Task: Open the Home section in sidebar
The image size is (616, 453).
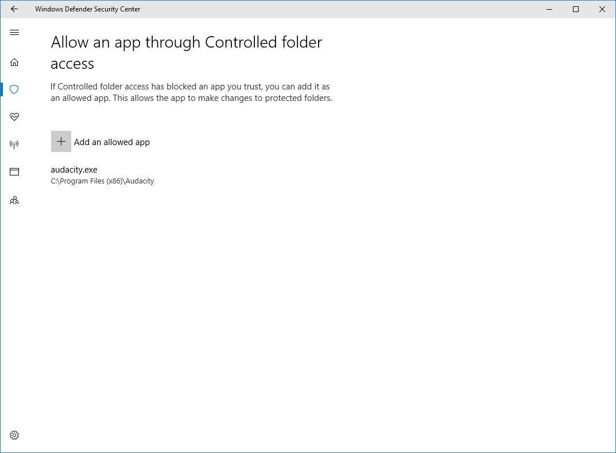Action: click(14, 62)
